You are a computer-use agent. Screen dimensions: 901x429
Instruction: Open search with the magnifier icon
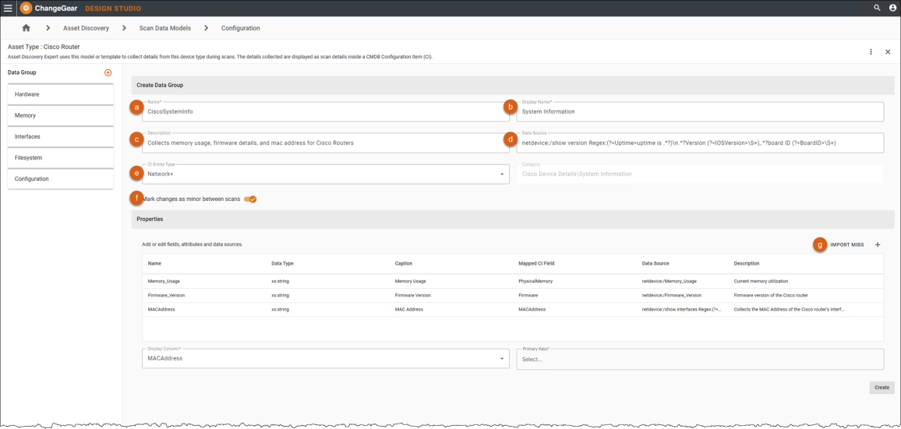[877, 8]
